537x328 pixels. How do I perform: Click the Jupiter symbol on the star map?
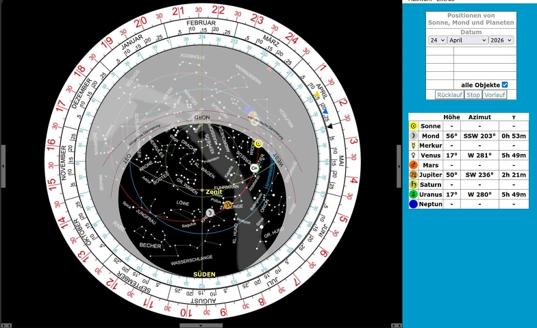click(228, 205)
